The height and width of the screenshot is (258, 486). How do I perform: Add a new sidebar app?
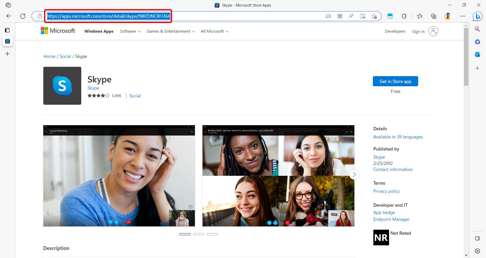coord(477,68)
